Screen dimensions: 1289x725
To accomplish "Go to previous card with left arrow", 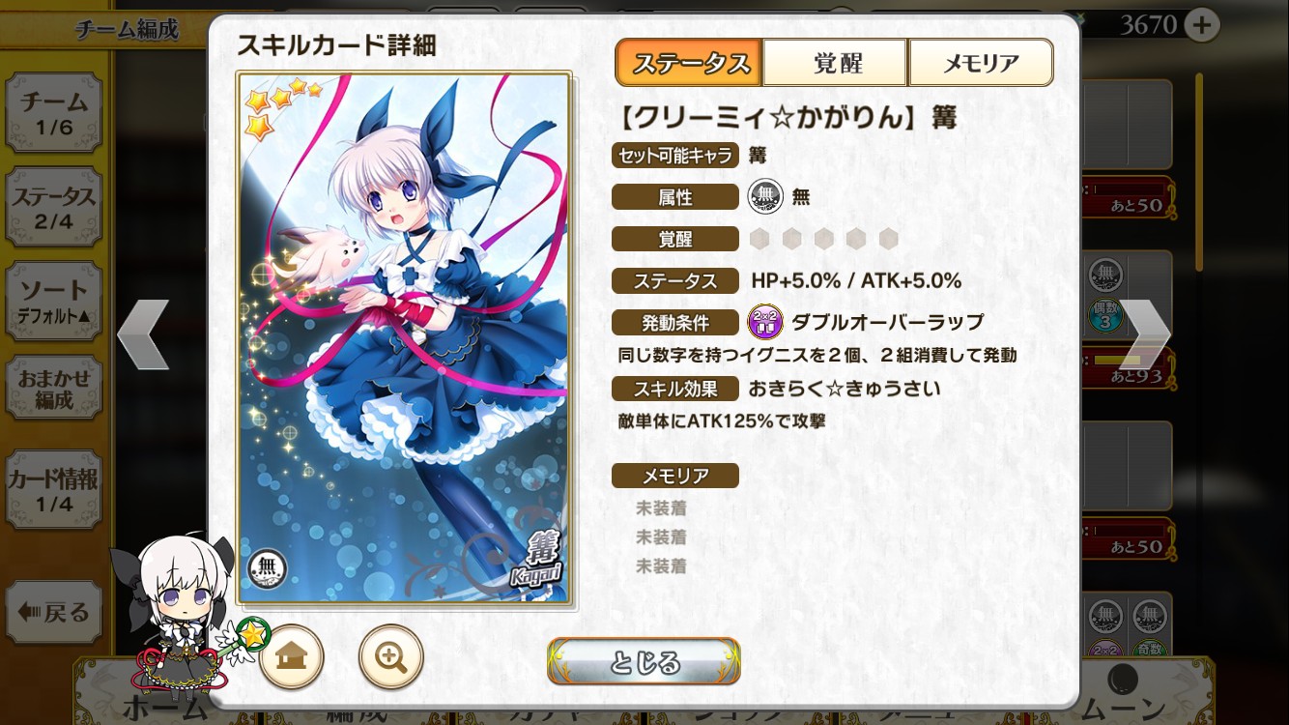I will (x=143, y=334).
